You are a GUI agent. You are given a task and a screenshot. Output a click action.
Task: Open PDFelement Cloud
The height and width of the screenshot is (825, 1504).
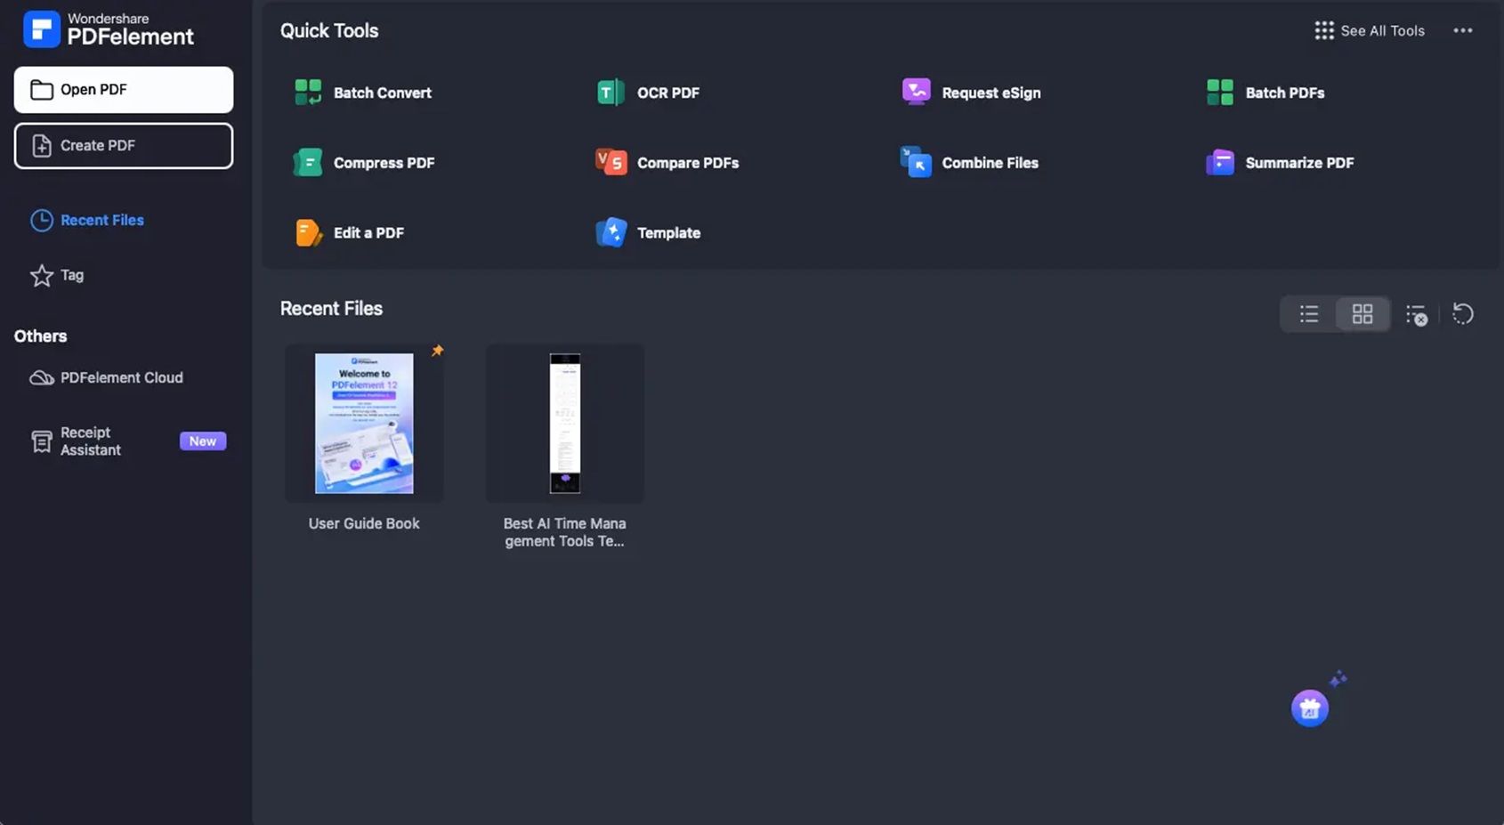(107, 377)
